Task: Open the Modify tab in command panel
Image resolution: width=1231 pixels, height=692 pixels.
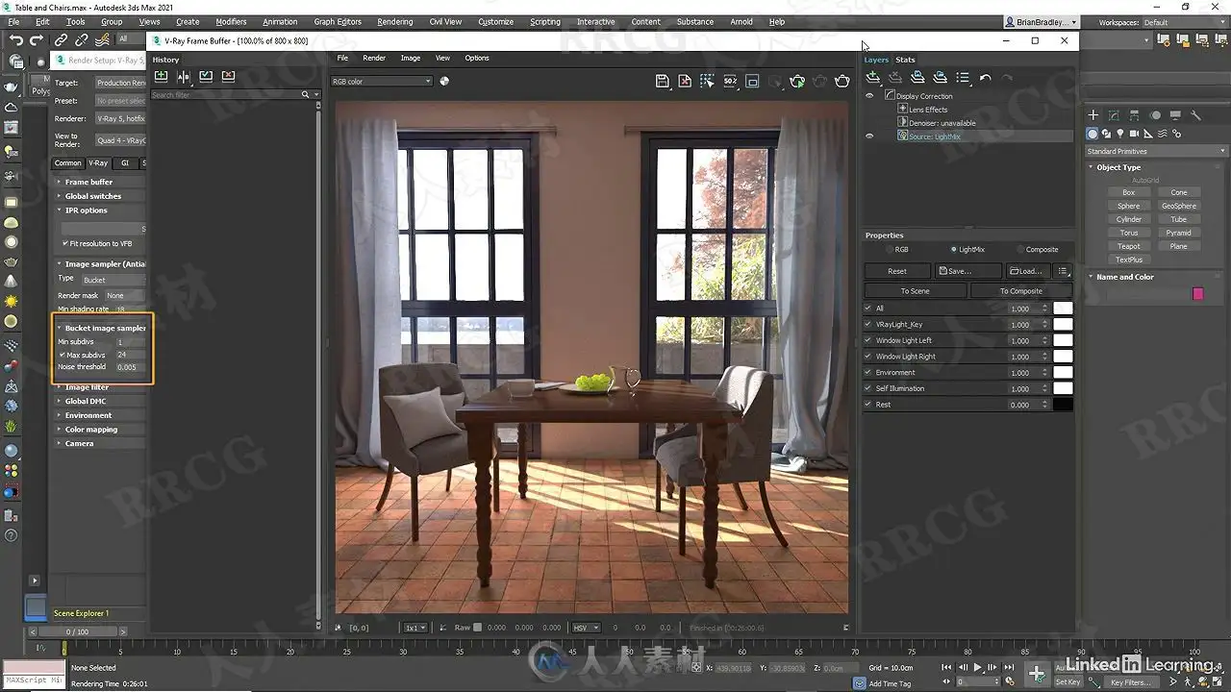Action: [x=1114, y=115]
